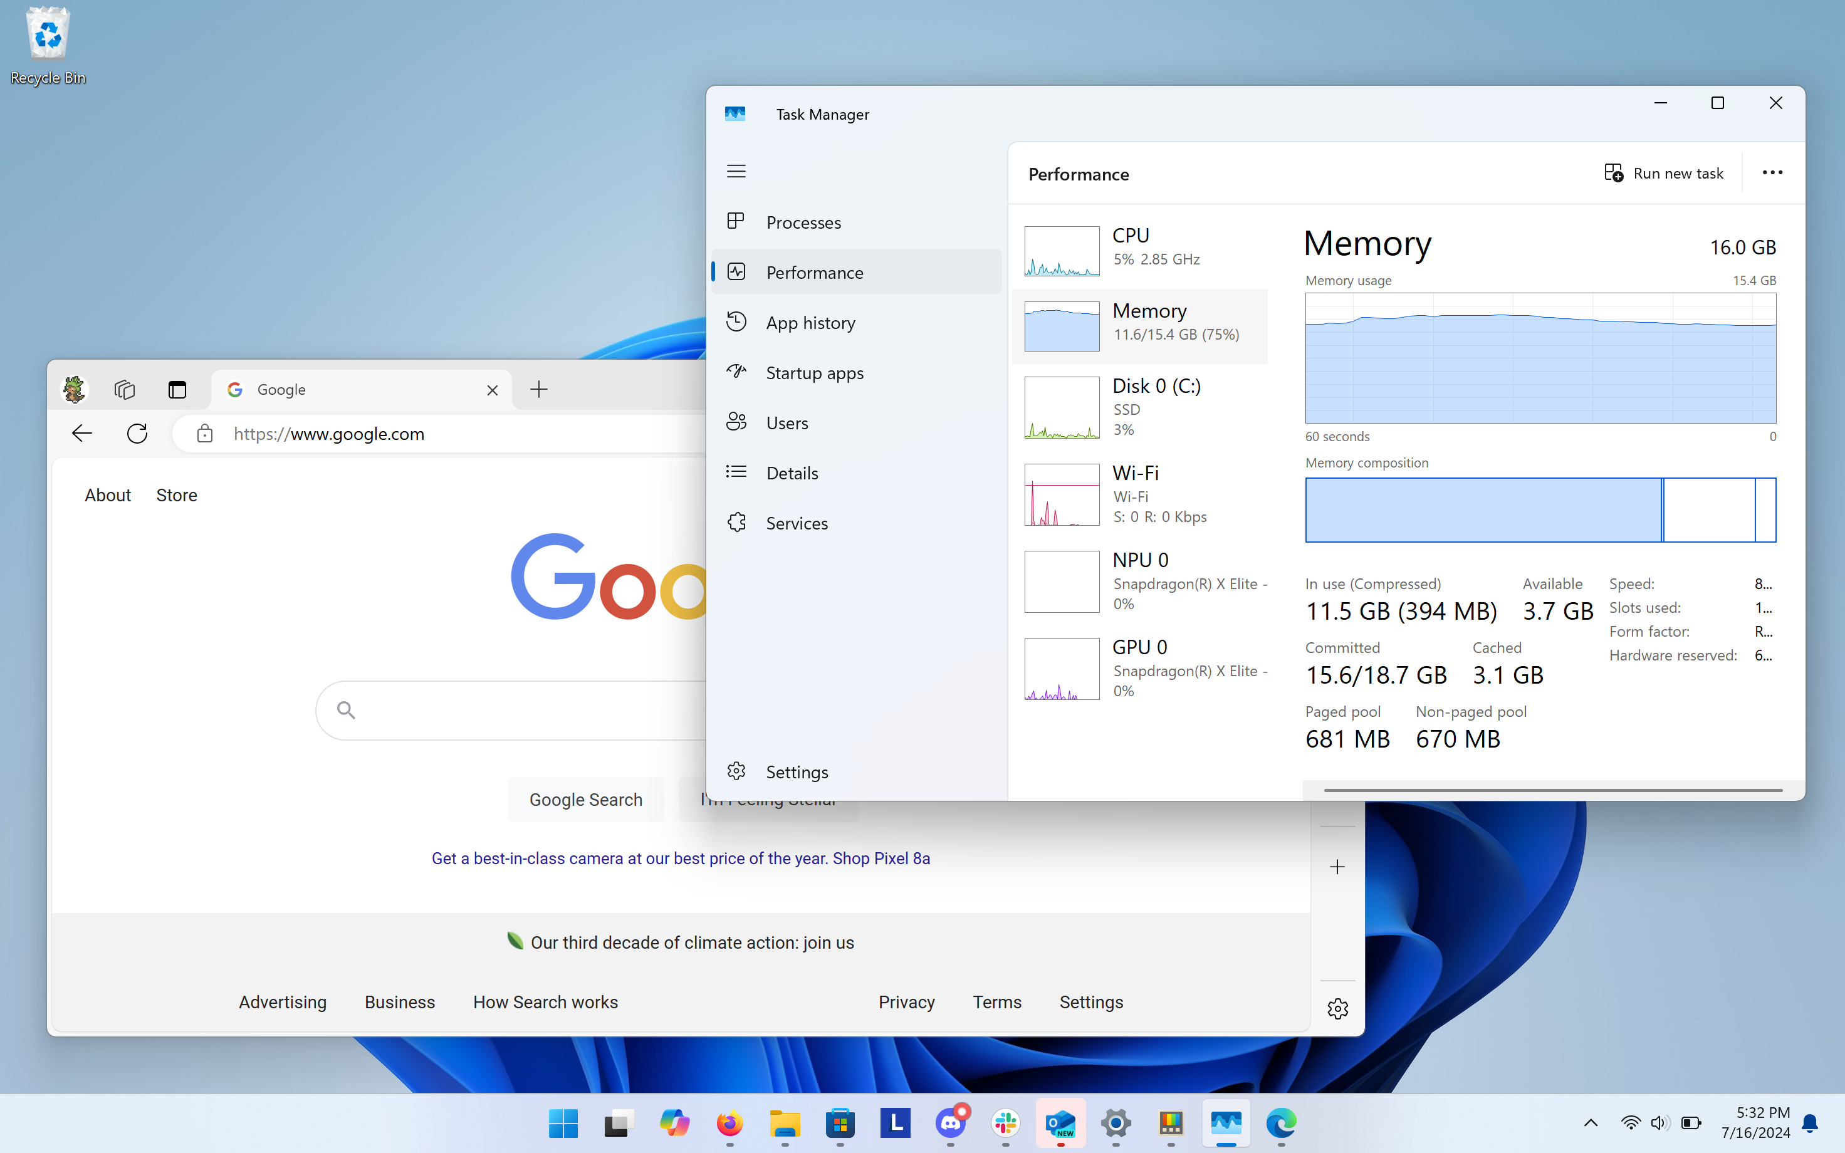Click the Task Manager title bar icon
Viewport: 1845px width, 1153px height.
[x=735, y=115]
